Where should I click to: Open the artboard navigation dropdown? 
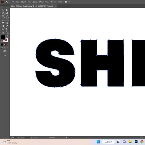point(32,138)
